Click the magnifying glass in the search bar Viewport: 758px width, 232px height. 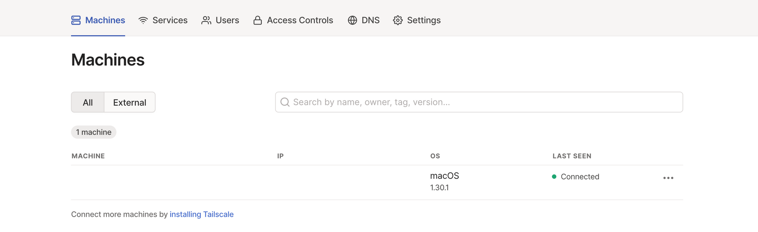(x=285, y=102)
